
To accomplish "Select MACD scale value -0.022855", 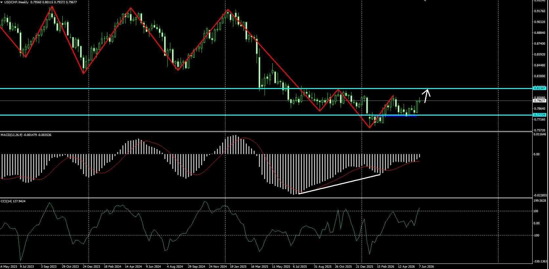I will point(540,195).
